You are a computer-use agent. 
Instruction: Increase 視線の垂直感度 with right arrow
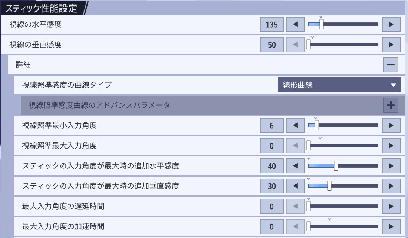coord(391,45)
